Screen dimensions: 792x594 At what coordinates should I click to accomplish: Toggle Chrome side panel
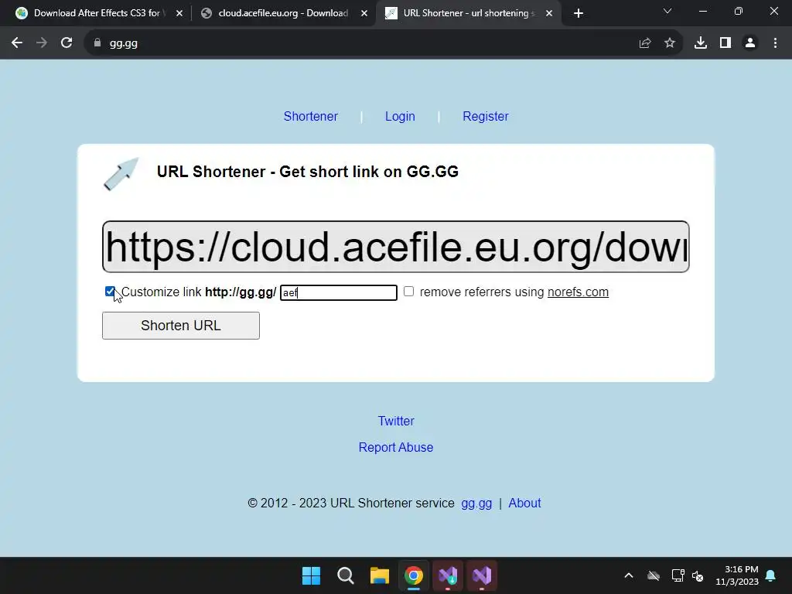[725, 43]
